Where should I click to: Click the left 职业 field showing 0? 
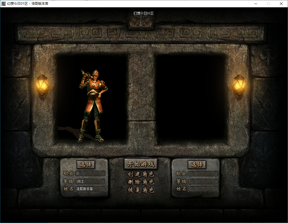(x=90, y=173)
